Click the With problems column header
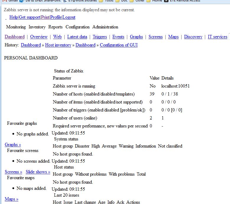 pos(122,174)
